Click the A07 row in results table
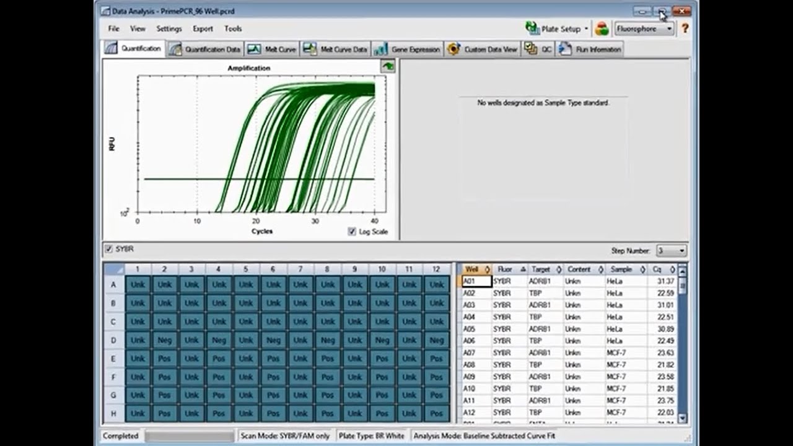 [569, 353]
